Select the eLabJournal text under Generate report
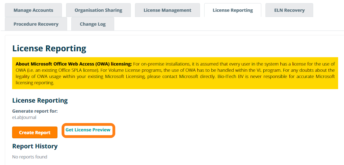Image resolution: width=344 pixels, height=165 pixels. tap(24, 117)
